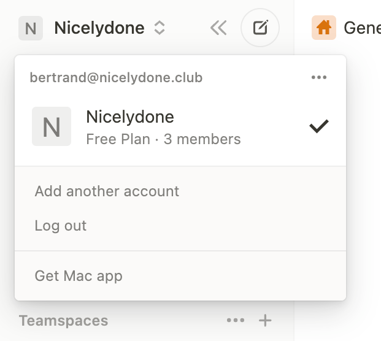381x341 pixels.
Task: Click the 'Free Plan · 3 members' text
Action: tap(163, 139)
